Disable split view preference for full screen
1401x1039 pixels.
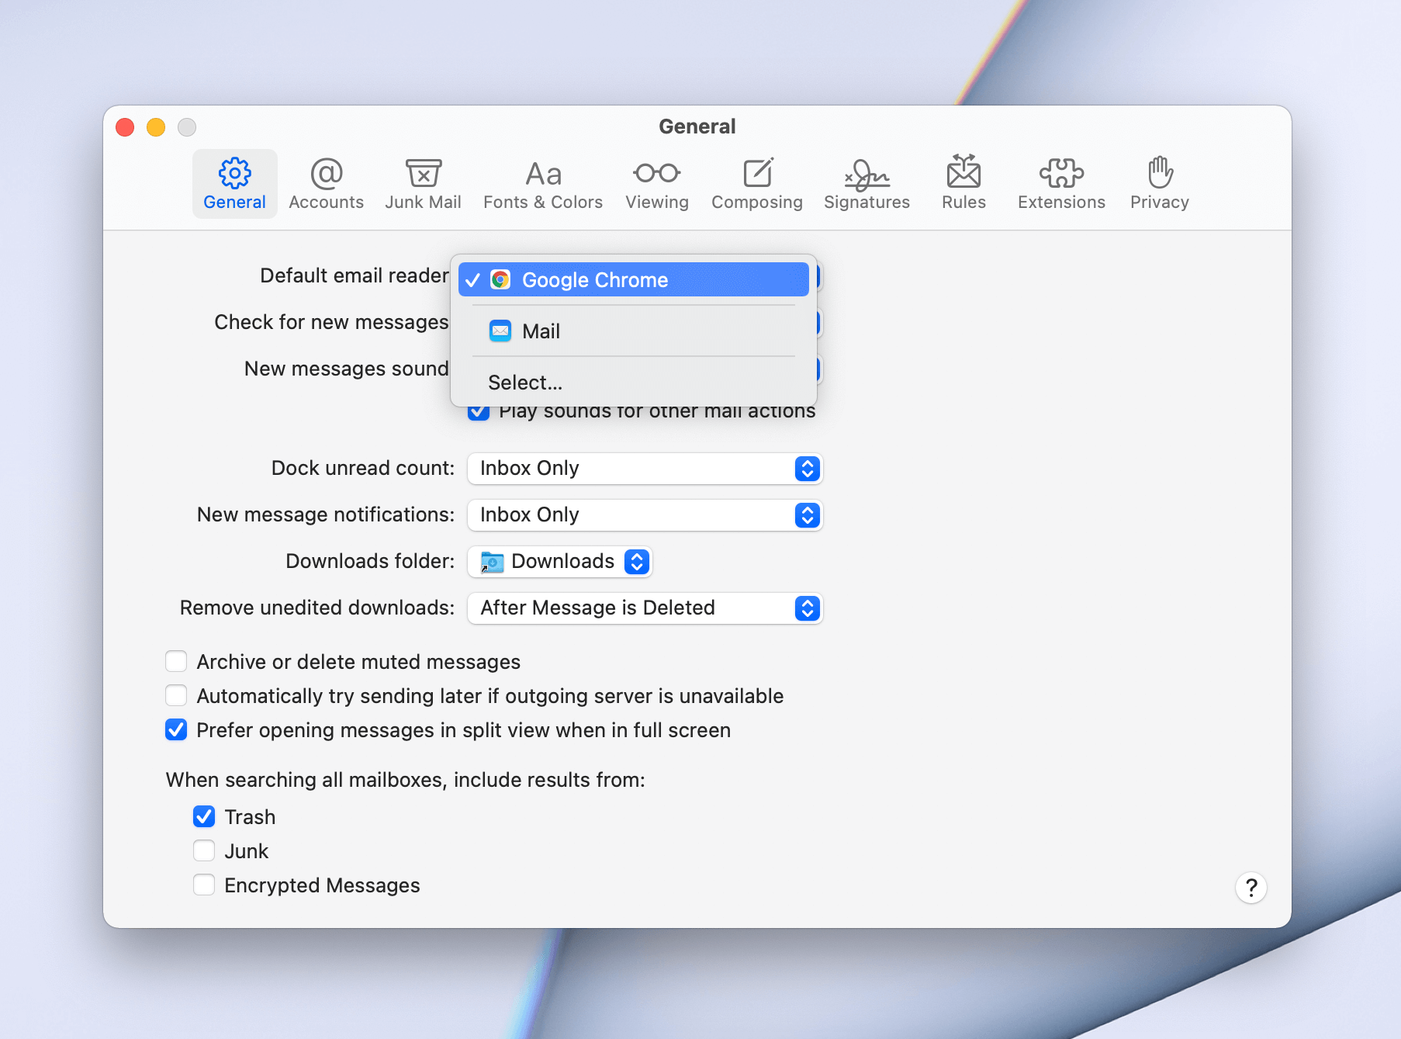coord(176,729)
